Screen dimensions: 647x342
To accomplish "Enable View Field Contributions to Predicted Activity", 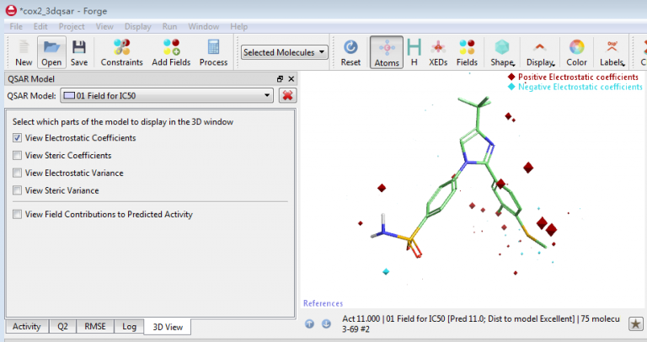I will coord(18,215).
